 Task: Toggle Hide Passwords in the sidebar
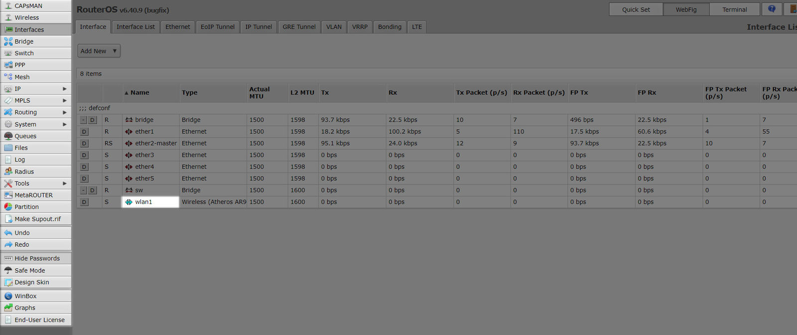(37, 258)
